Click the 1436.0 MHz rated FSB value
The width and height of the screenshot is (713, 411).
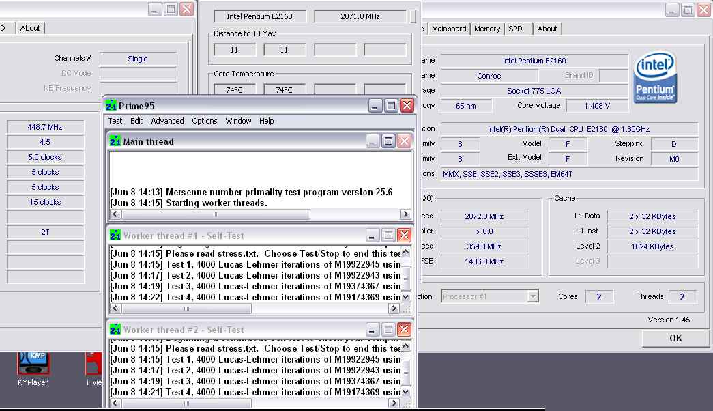pyautogui.click(x=484, y=261)
